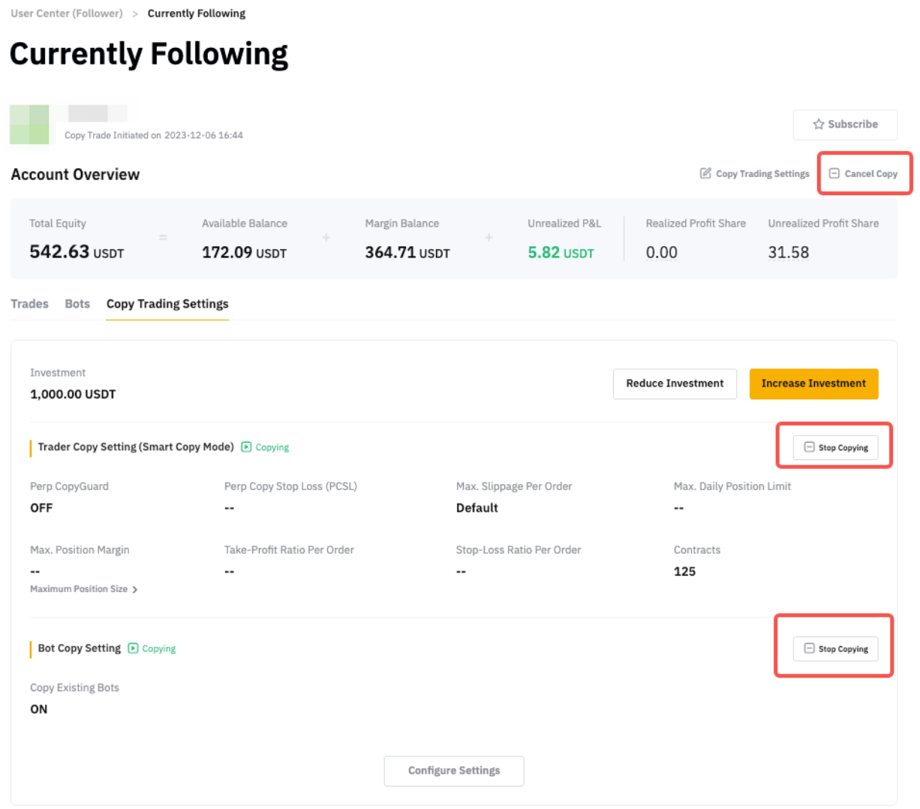Image resolution: width=920 pixels, height=809 pixels.
Task: Go back to User Center (Follower) breadcrumb
Action: point(67,14)
